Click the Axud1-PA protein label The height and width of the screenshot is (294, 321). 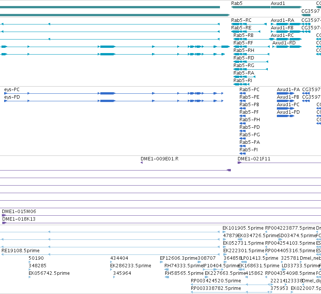288,90
